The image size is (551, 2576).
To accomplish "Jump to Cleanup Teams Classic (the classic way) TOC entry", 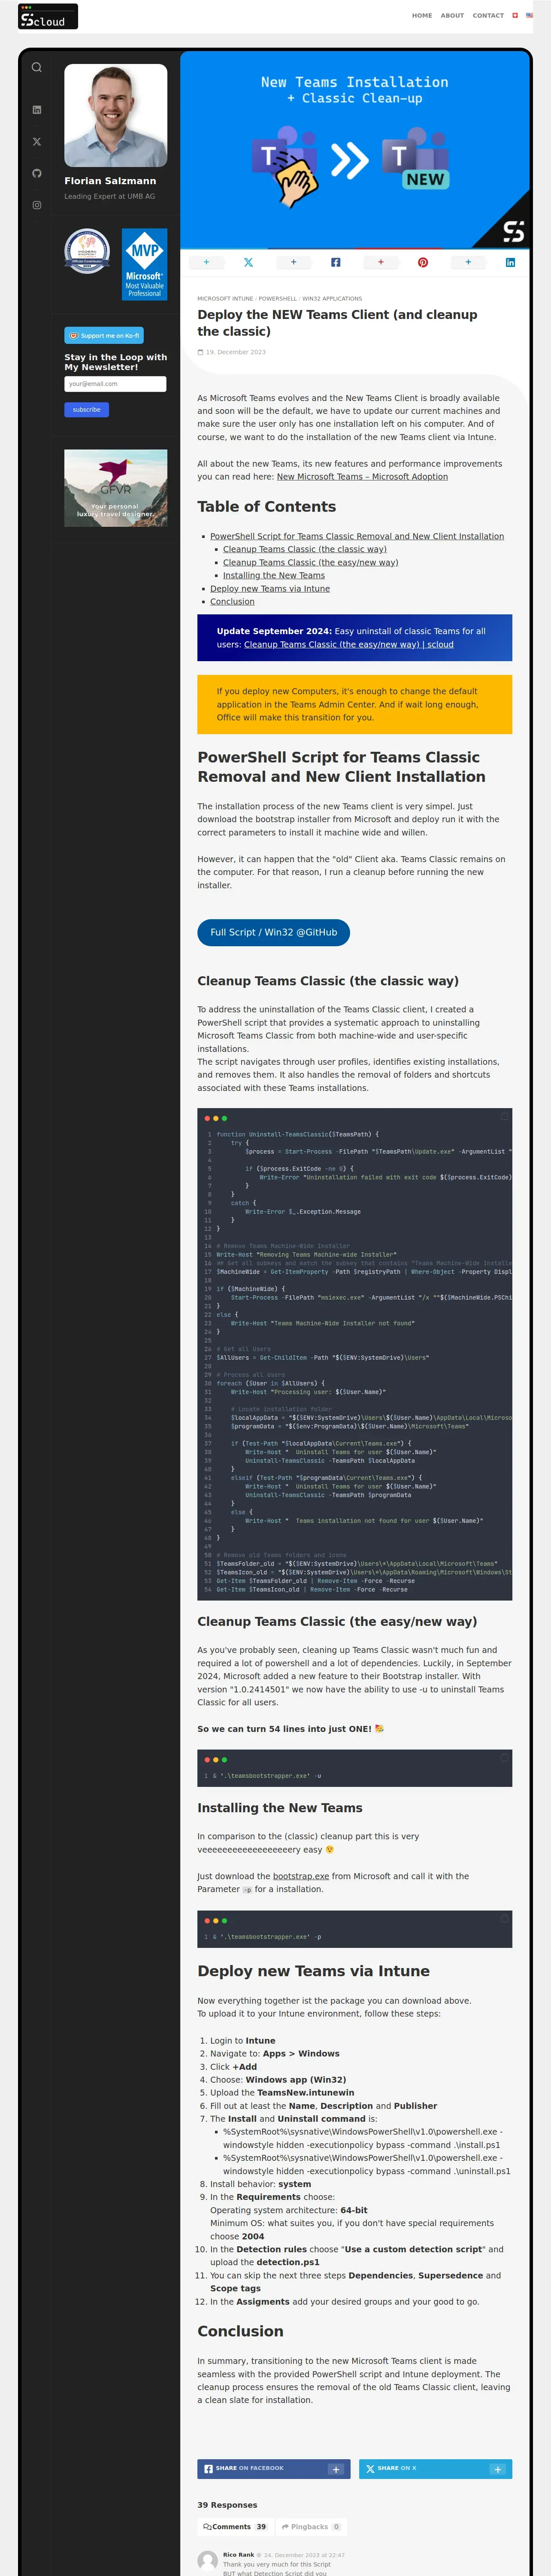I will pyautogui.click(x=305, y=549).
